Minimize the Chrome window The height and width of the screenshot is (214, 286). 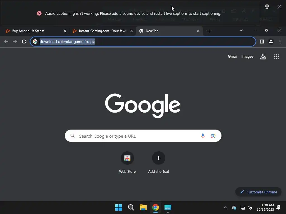click(x=254, y=30)
